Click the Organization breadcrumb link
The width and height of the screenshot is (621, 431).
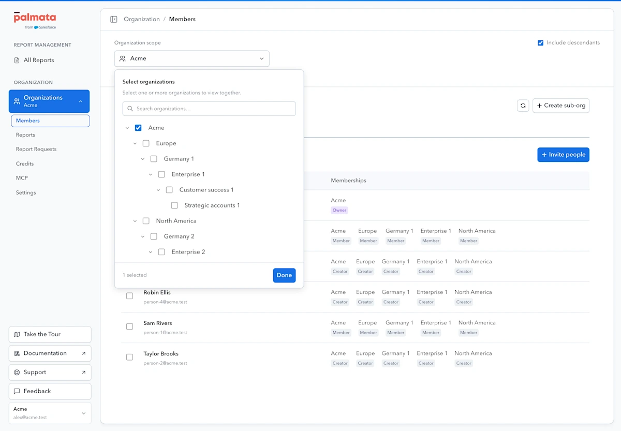[x=142, y=19]
